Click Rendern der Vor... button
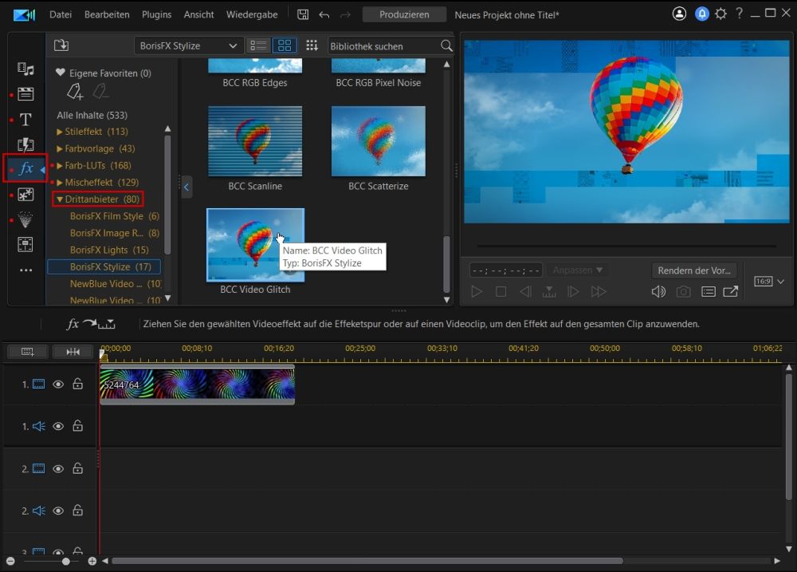Viewport: 797px width, 572px height. [694, 270]
